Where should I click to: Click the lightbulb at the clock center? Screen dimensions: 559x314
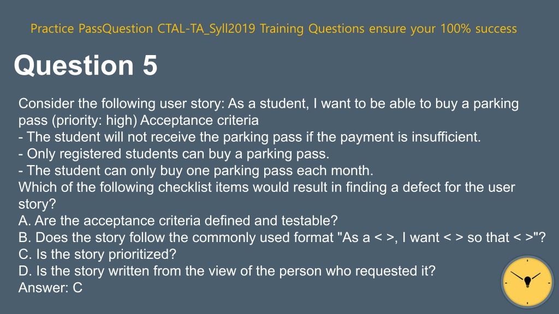pos(528,282)
